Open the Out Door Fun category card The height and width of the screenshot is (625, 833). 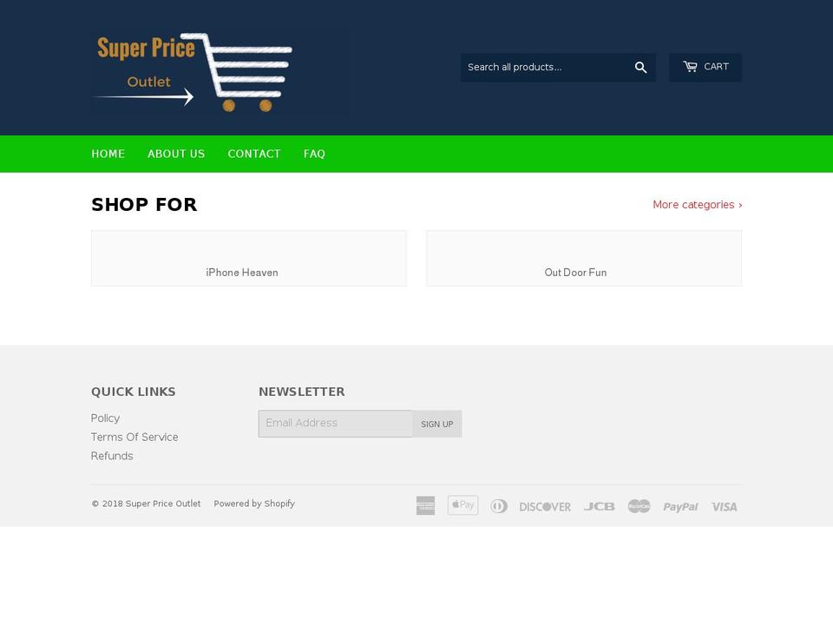(584, 259)
